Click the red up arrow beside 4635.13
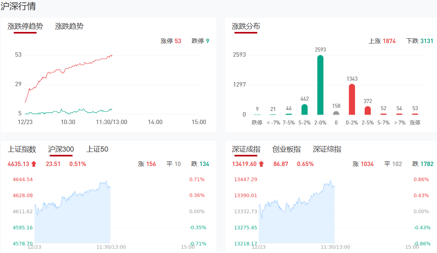The height and width of the screenshot is (253, 437). (x=34, y=164)
